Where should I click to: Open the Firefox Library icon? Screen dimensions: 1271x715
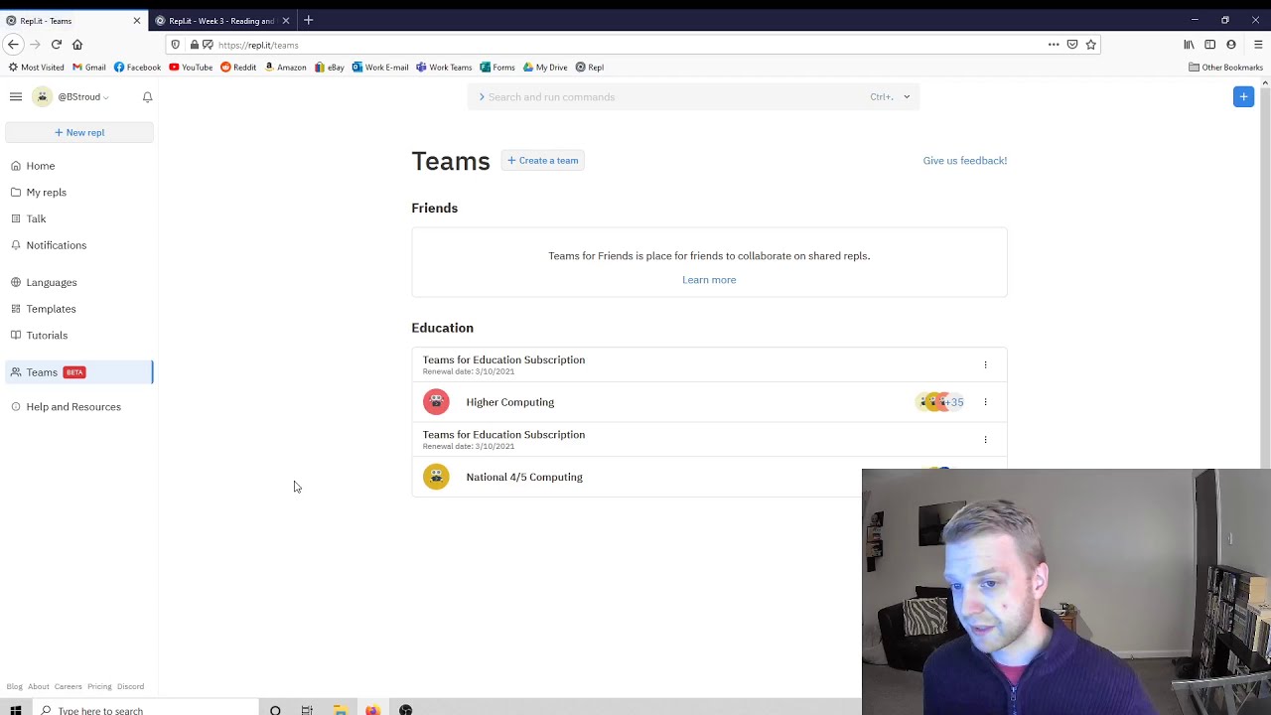1189,45
